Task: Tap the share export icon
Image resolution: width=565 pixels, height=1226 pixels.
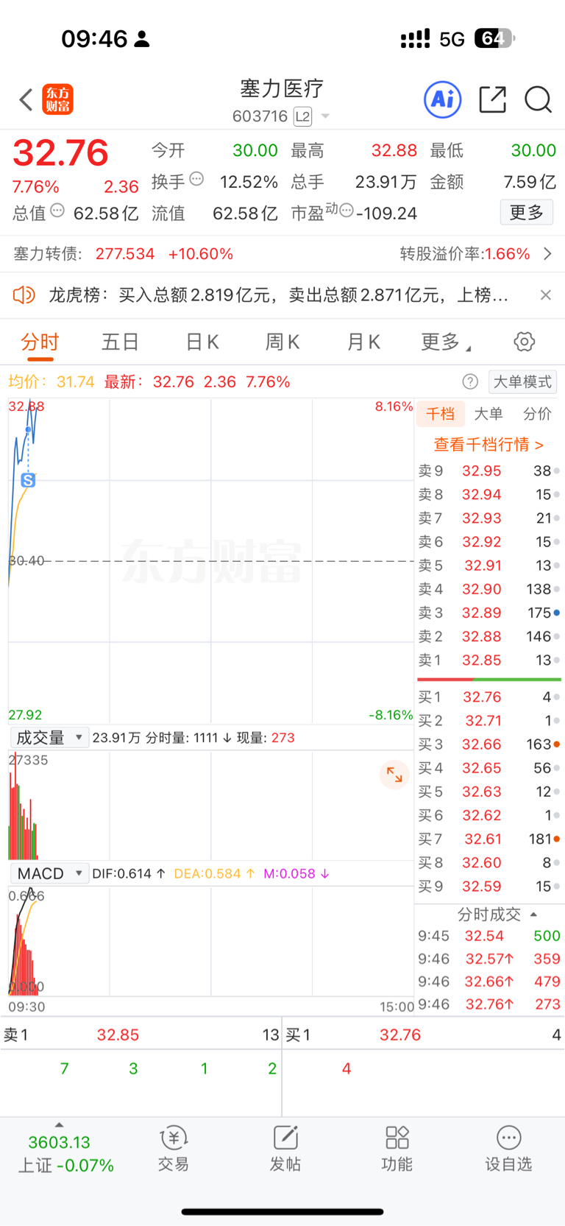Action: pyautogui.click(x=492, y=99)
